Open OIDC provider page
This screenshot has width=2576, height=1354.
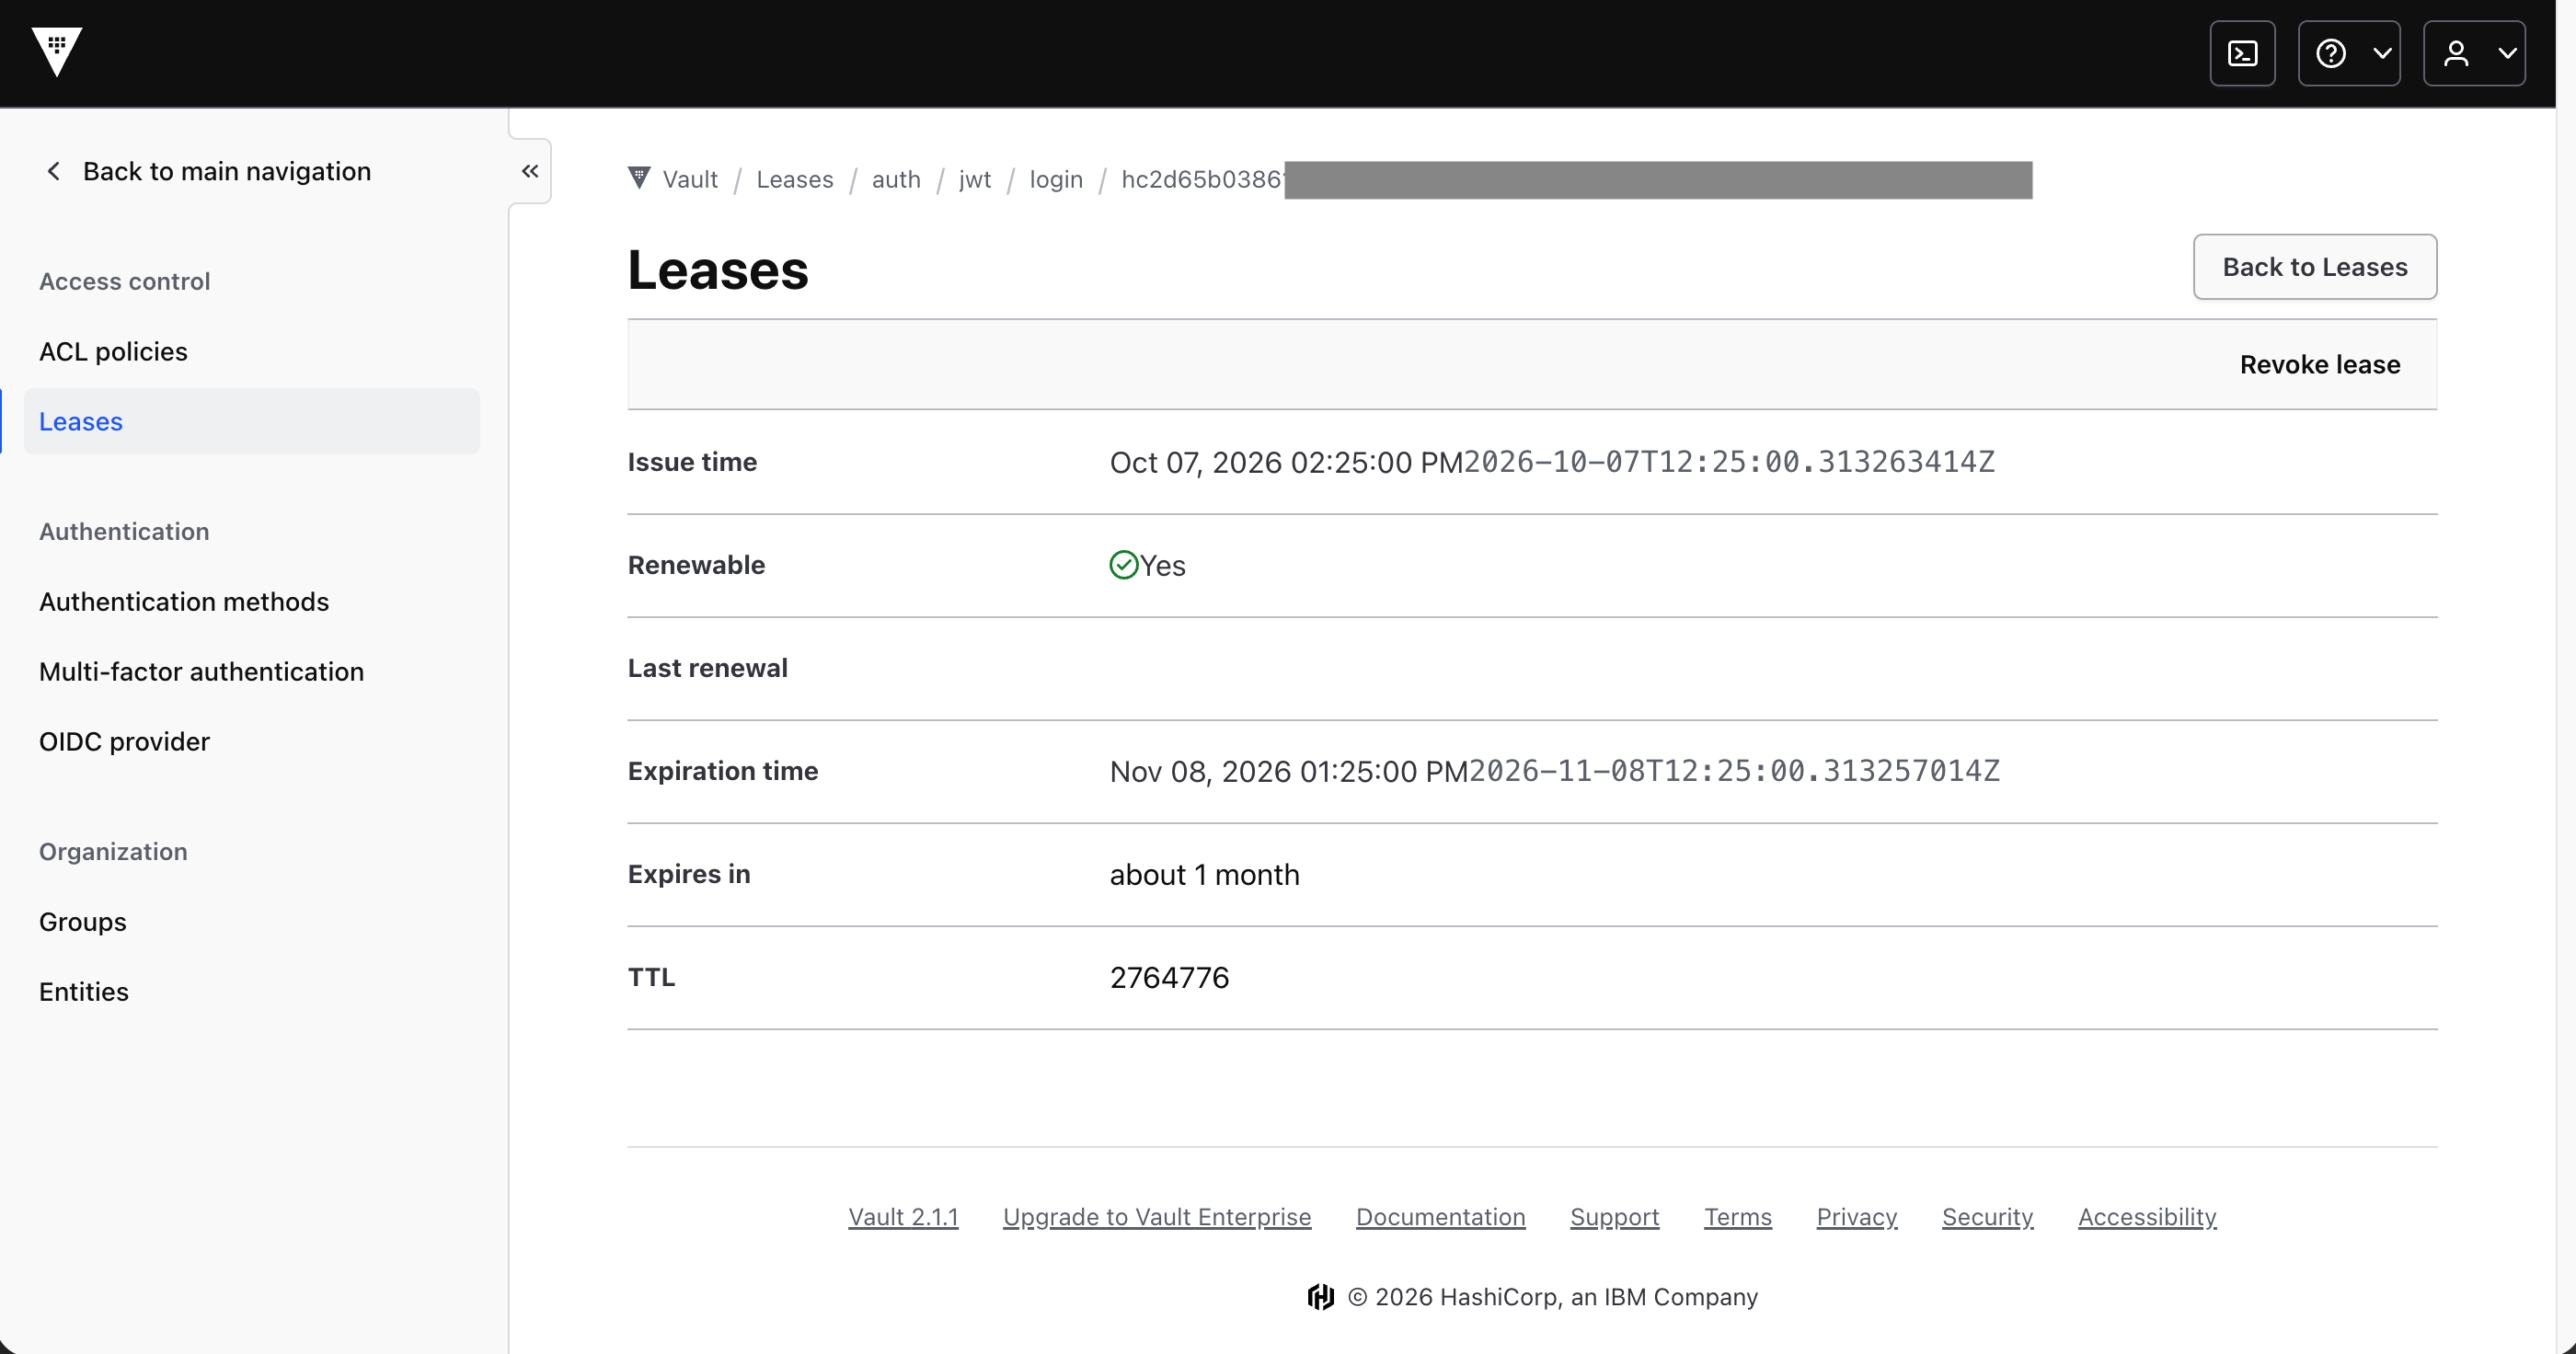(x=124, y=741)
